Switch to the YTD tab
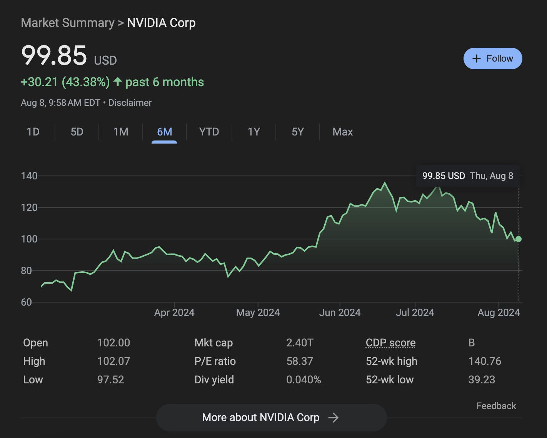 (209, 132)
